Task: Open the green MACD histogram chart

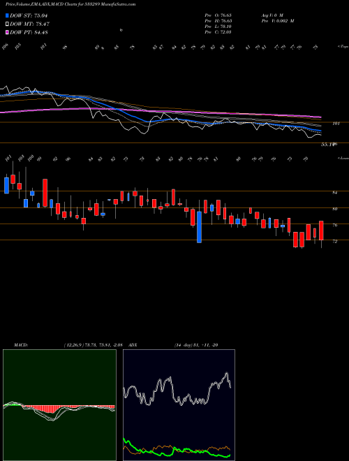Action: tap(59, 405)
